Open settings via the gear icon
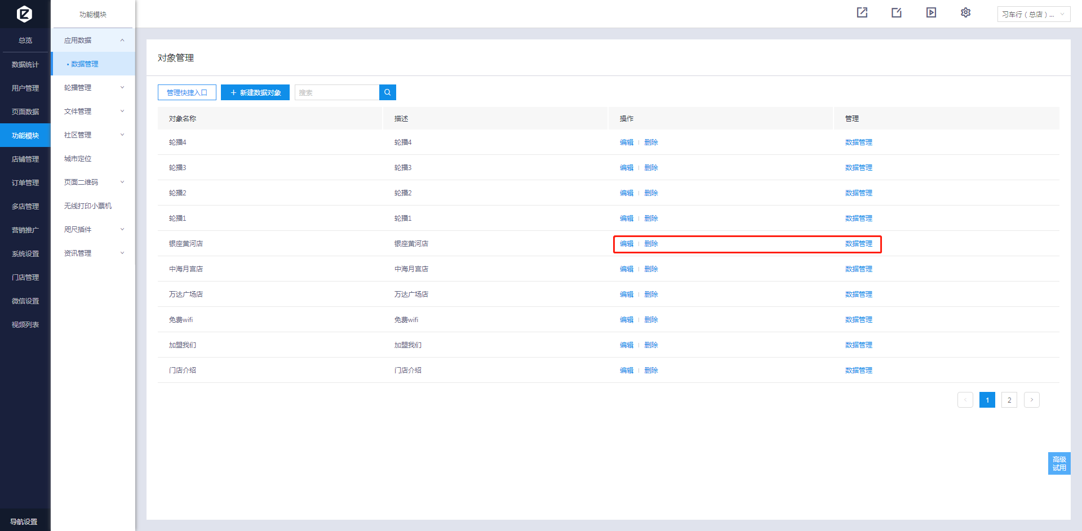 965,13
